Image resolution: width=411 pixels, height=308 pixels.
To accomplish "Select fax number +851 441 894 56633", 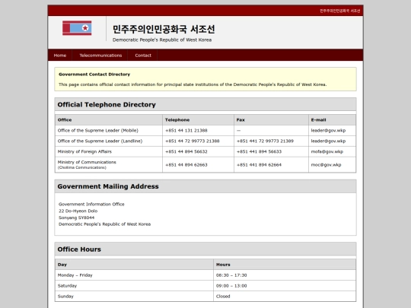I will pos(259,151).
